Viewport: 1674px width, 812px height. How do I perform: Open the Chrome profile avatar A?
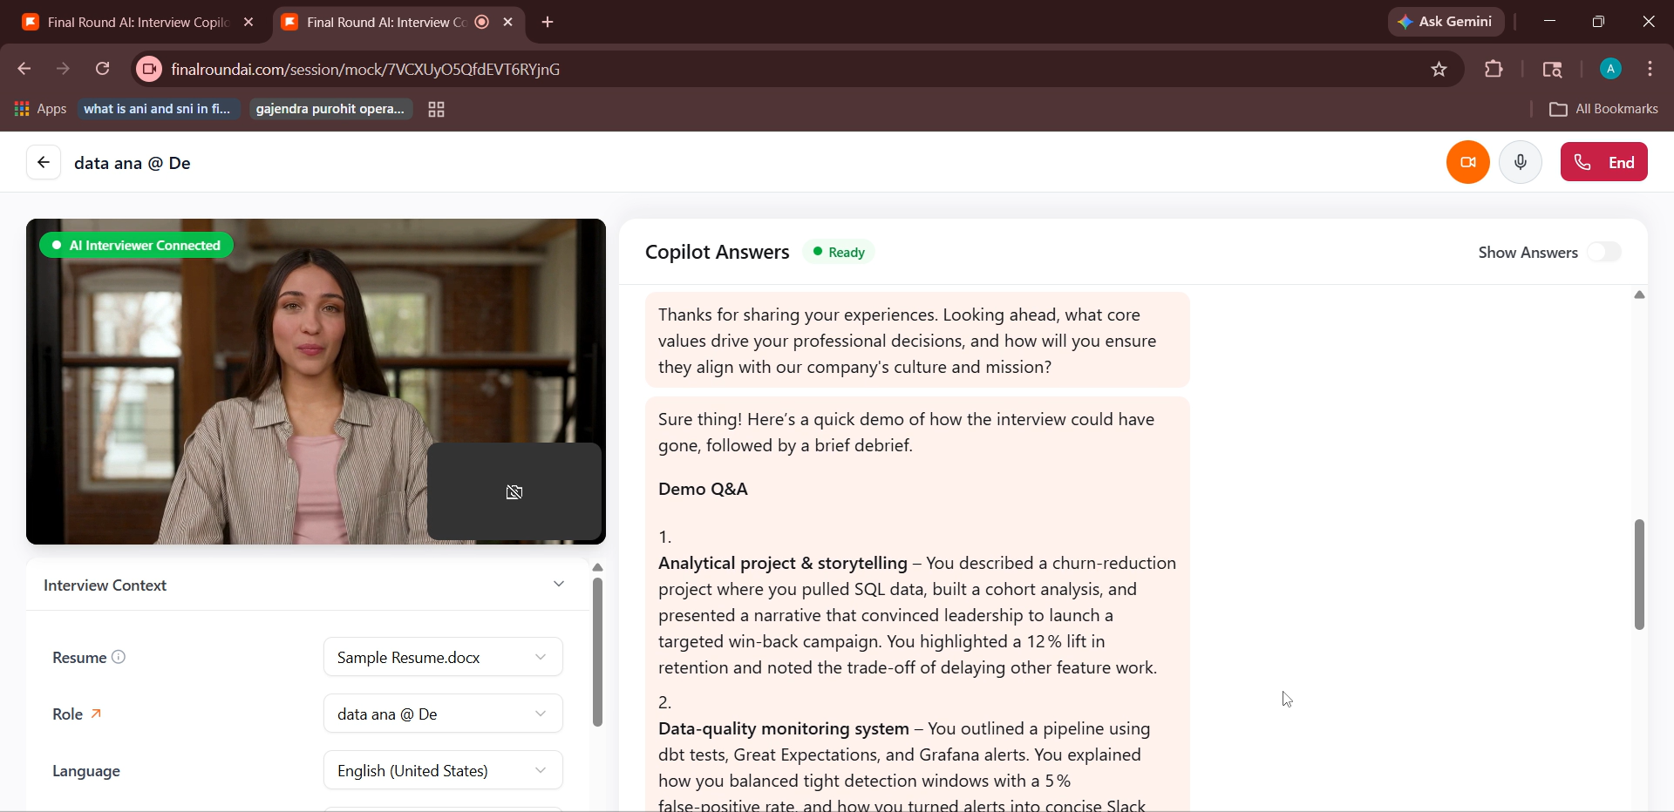(x=1610, y=69)
